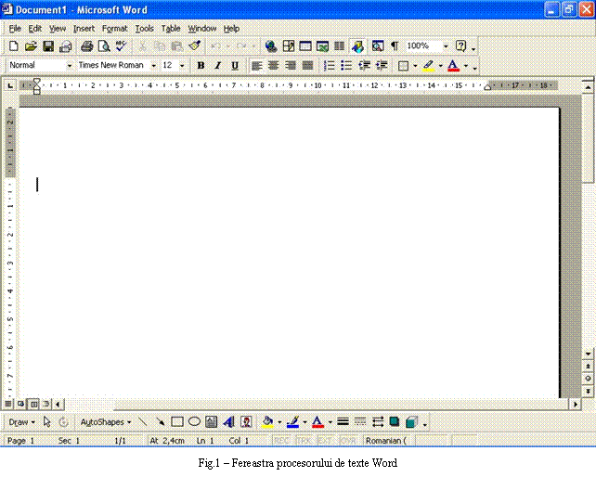Click the Print icon
The height and width of the screenshot is (477, 596).
click(86, 46)
